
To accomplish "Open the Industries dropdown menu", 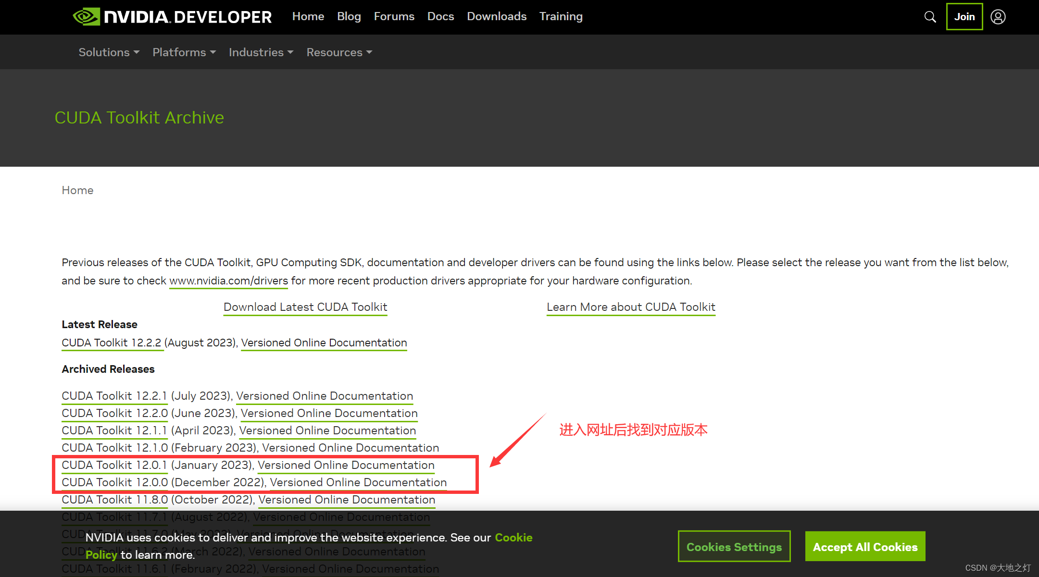I will (x=261, y=52).
